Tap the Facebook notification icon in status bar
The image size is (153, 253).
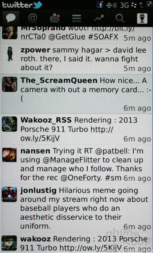(100, 5)
